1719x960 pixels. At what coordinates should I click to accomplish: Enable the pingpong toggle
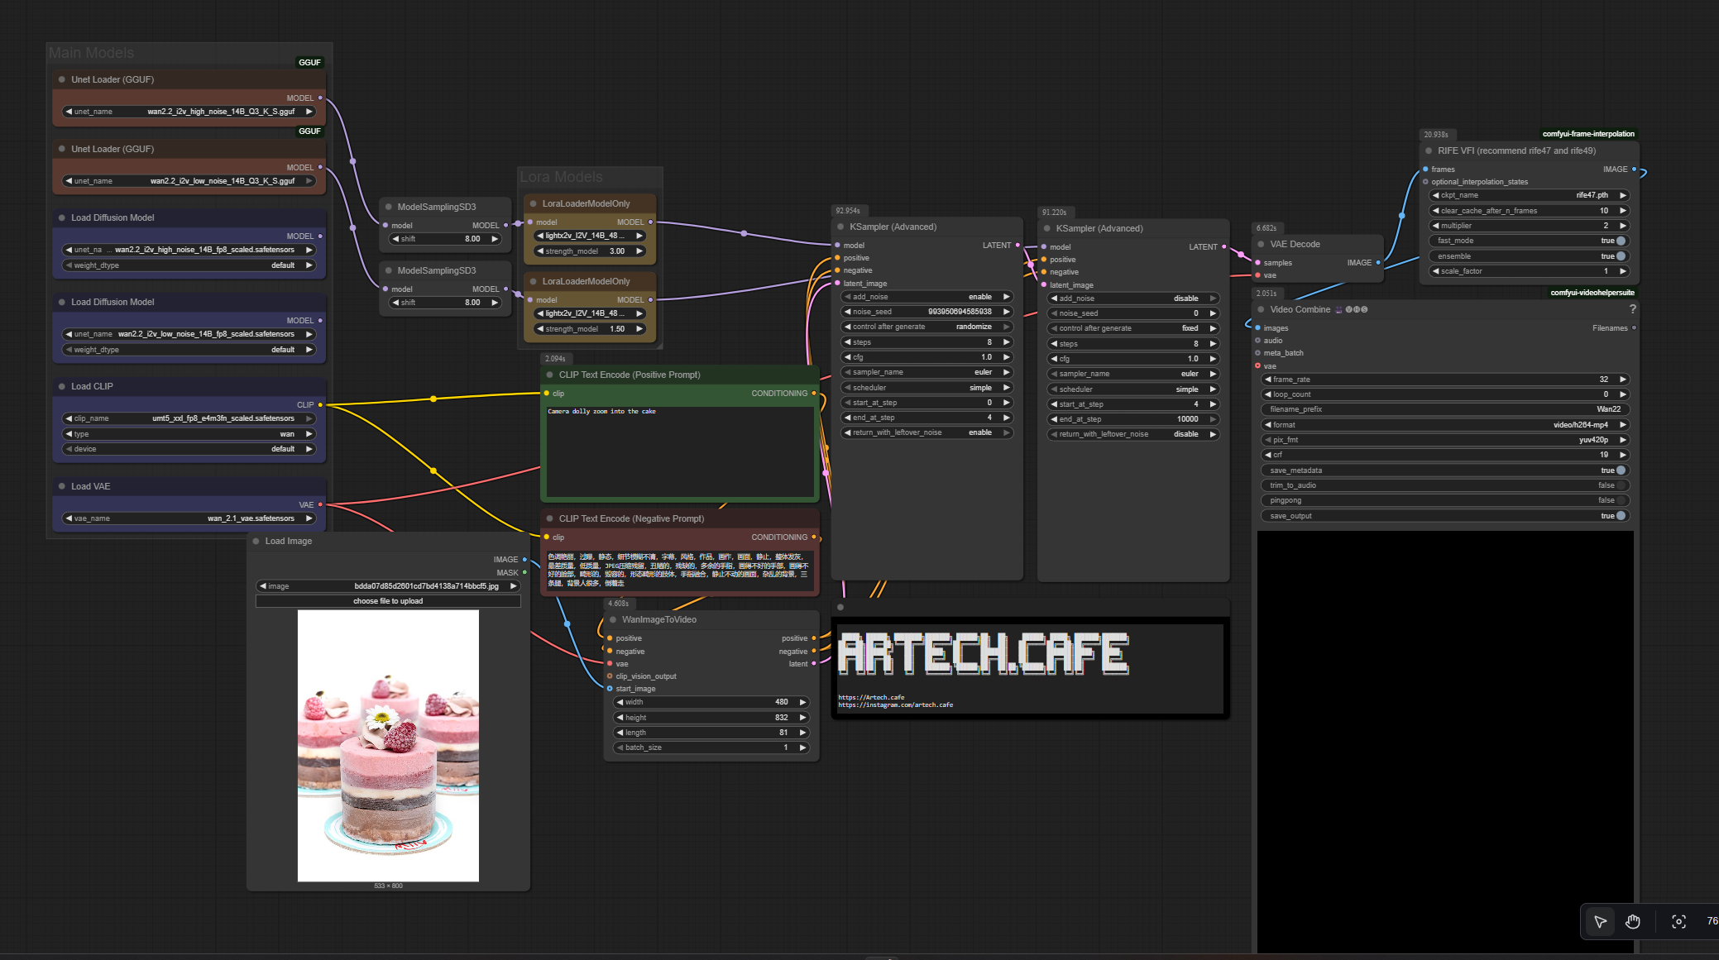(1620, 500)
